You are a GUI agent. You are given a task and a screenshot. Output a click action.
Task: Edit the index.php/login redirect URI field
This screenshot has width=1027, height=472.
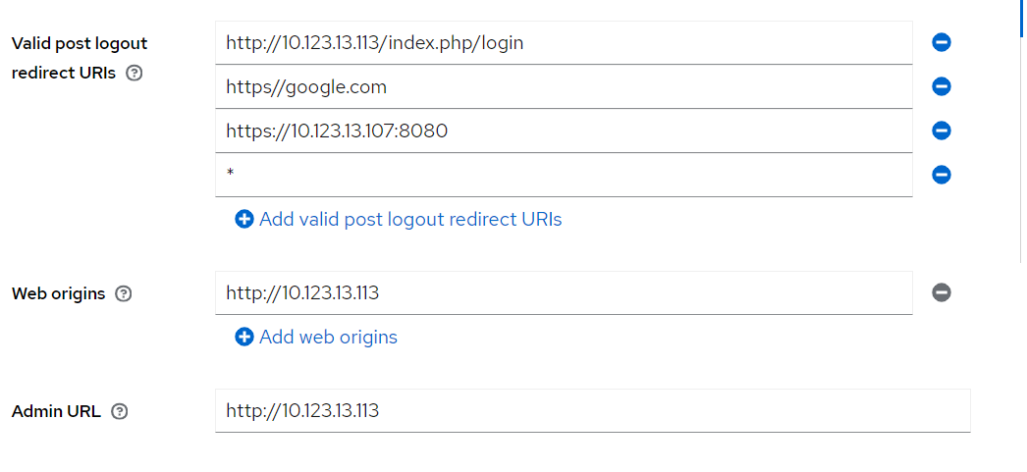(563, 42)
